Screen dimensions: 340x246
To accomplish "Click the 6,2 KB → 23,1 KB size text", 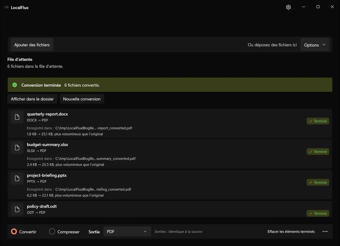I will click(x=65, y=195).
